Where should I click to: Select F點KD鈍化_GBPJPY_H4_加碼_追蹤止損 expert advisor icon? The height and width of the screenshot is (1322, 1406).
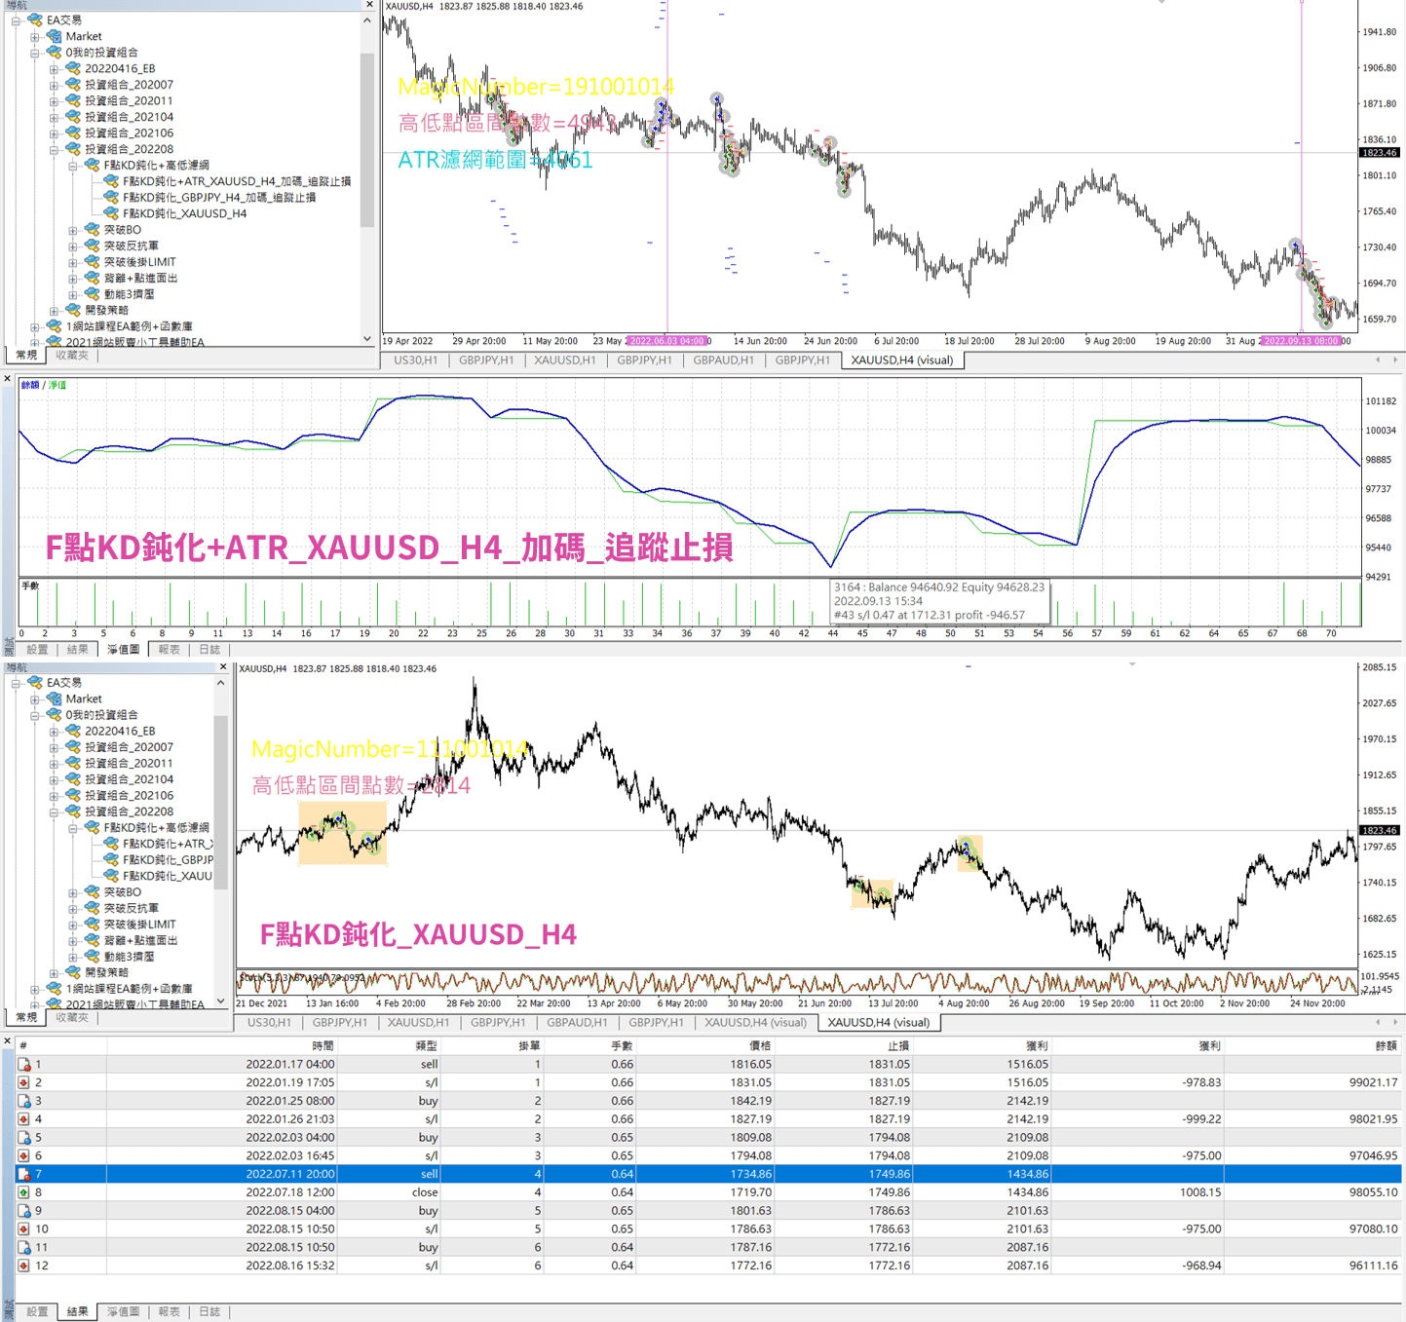click(111, 198)
